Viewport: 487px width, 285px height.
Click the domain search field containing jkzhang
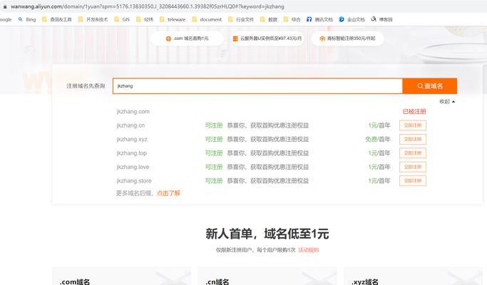pyautogui.click(x=257, y=86)
